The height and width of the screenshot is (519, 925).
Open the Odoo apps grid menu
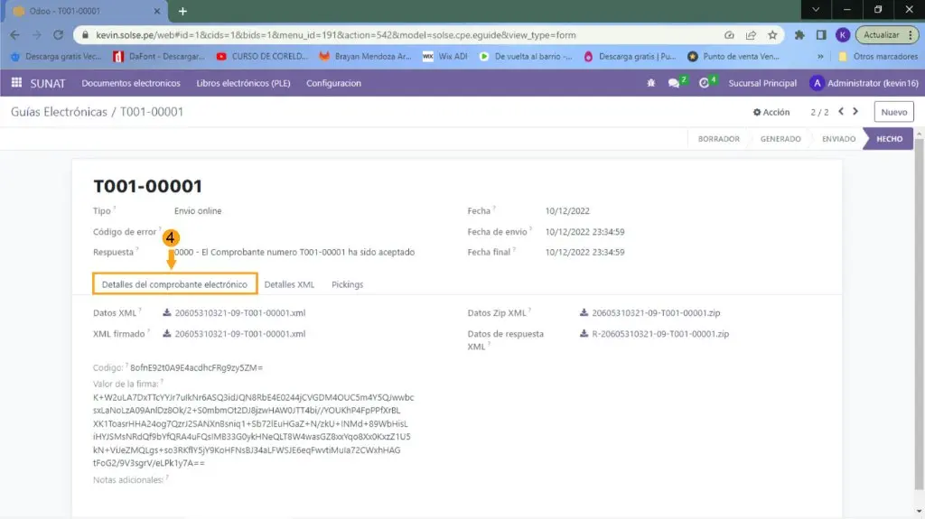[16, 83]
